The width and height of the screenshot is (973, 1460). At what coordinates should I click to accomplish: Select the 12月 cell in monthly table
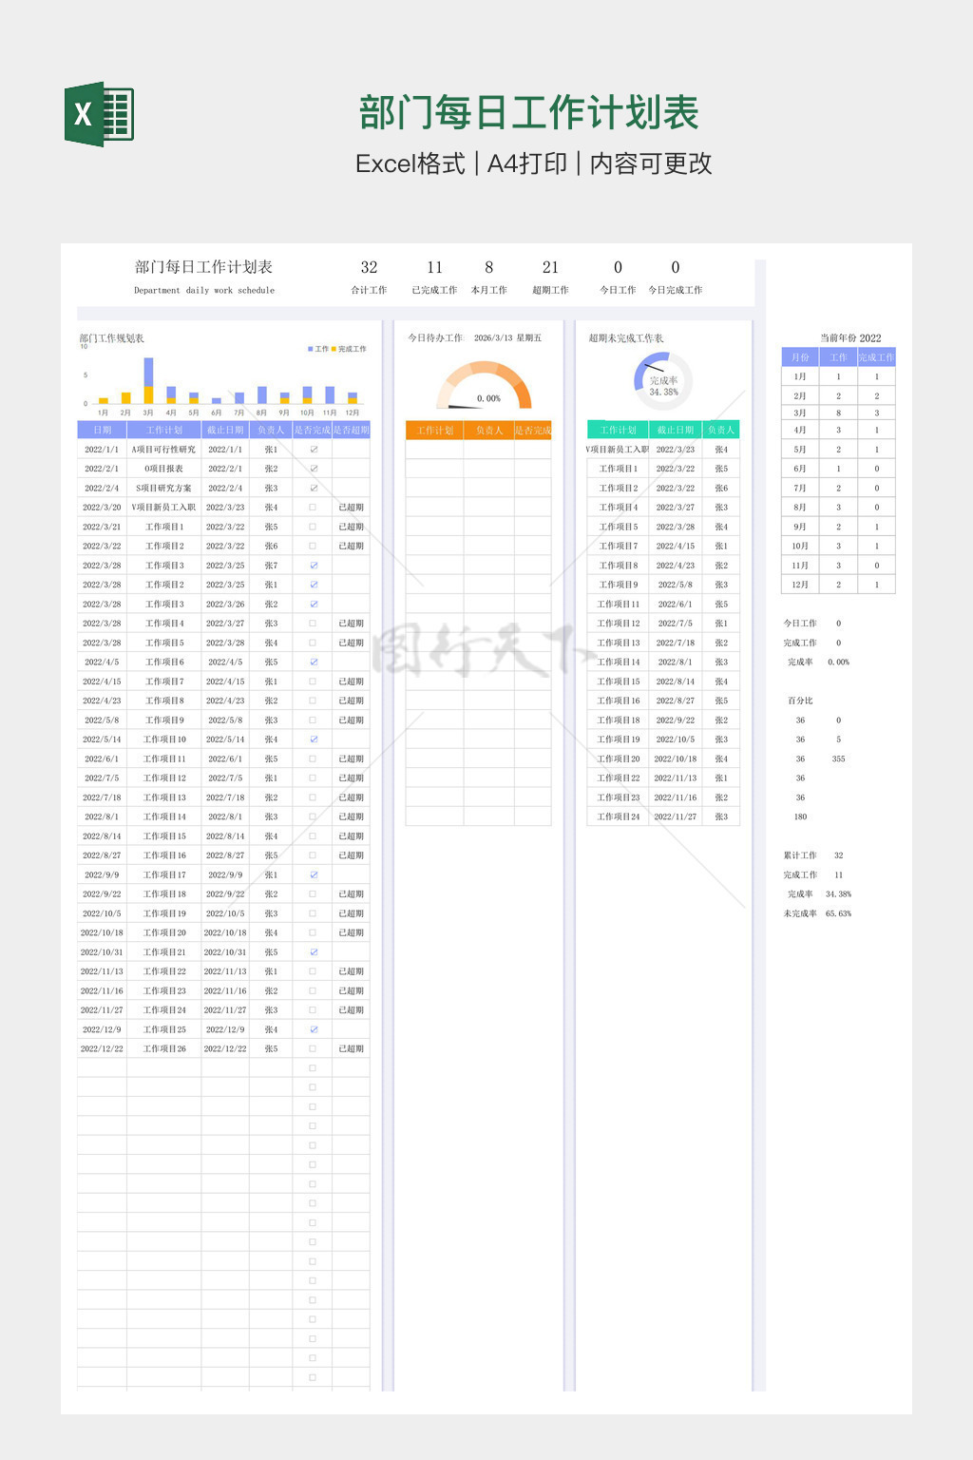click(800, 585)
